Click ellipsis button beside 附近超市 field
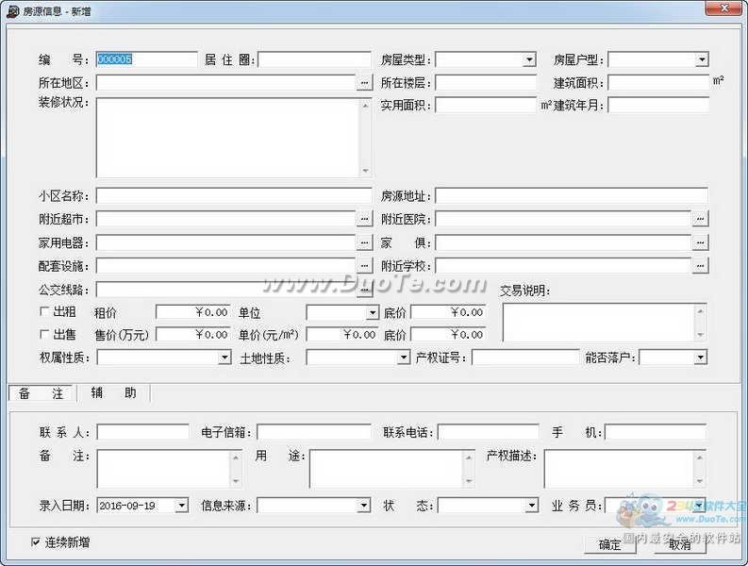The height and width of the screenshot is (566, 748). [x=364, y=219]
